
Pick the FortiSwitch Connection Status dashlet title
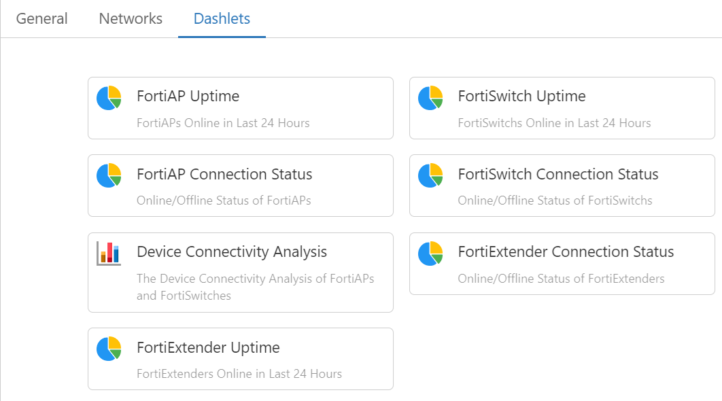558,174
